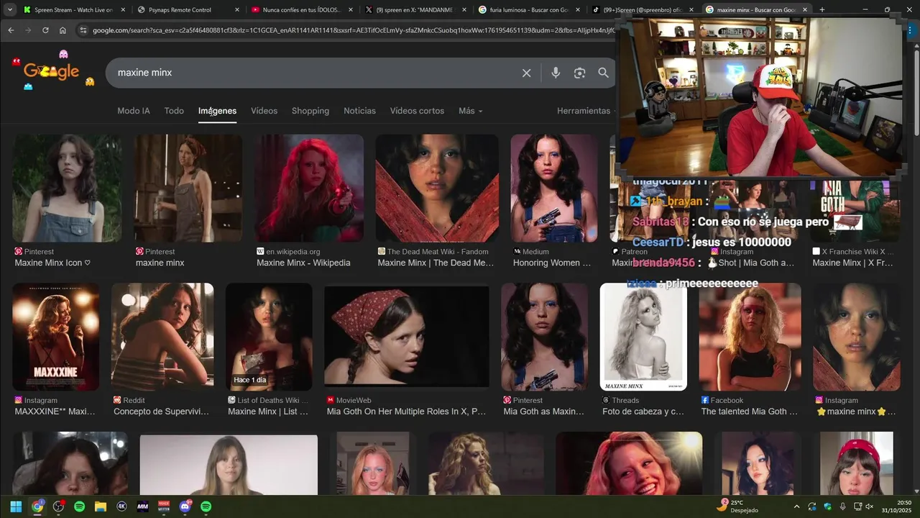Open the MM app taskbar icon
Image resolution: width=920 pixels, height=518 pixels.
(x=142, y=506)
